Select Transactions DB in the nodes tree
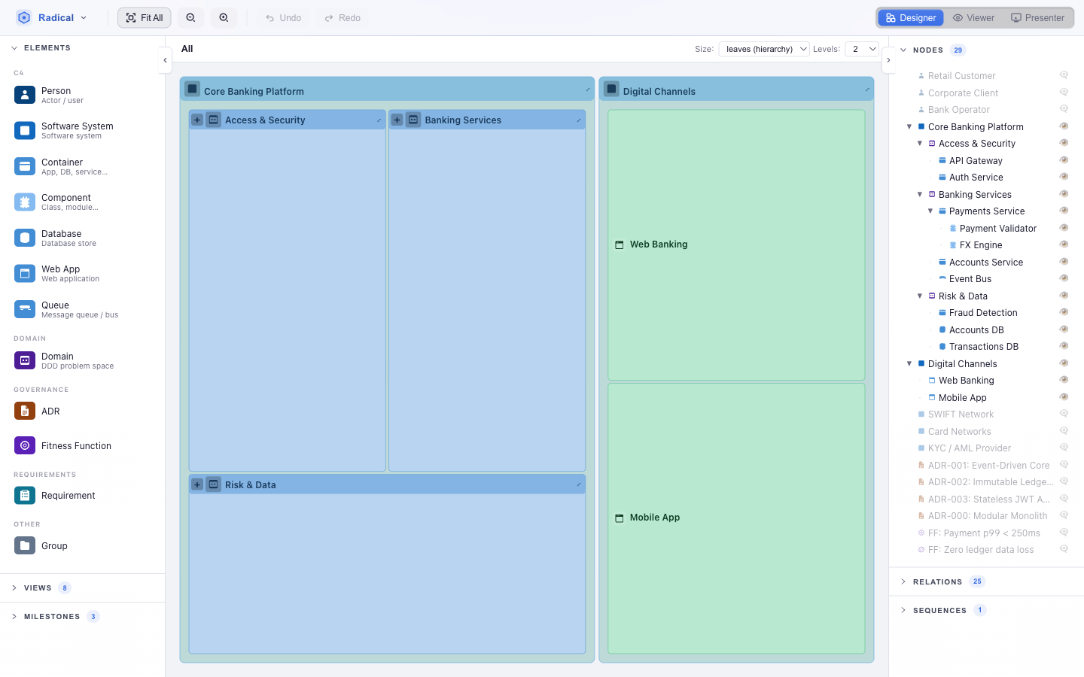Image resolution: width=1084 pixels, height=677 pixels. click(984, 347)
